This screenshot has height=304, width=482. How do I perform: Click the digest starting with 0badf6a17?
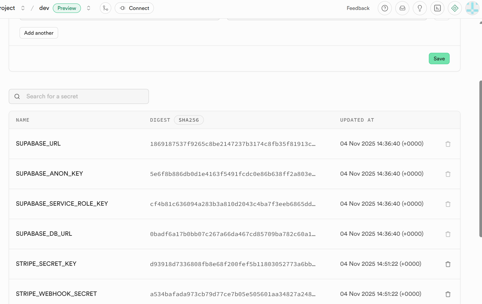coord(233,234)
